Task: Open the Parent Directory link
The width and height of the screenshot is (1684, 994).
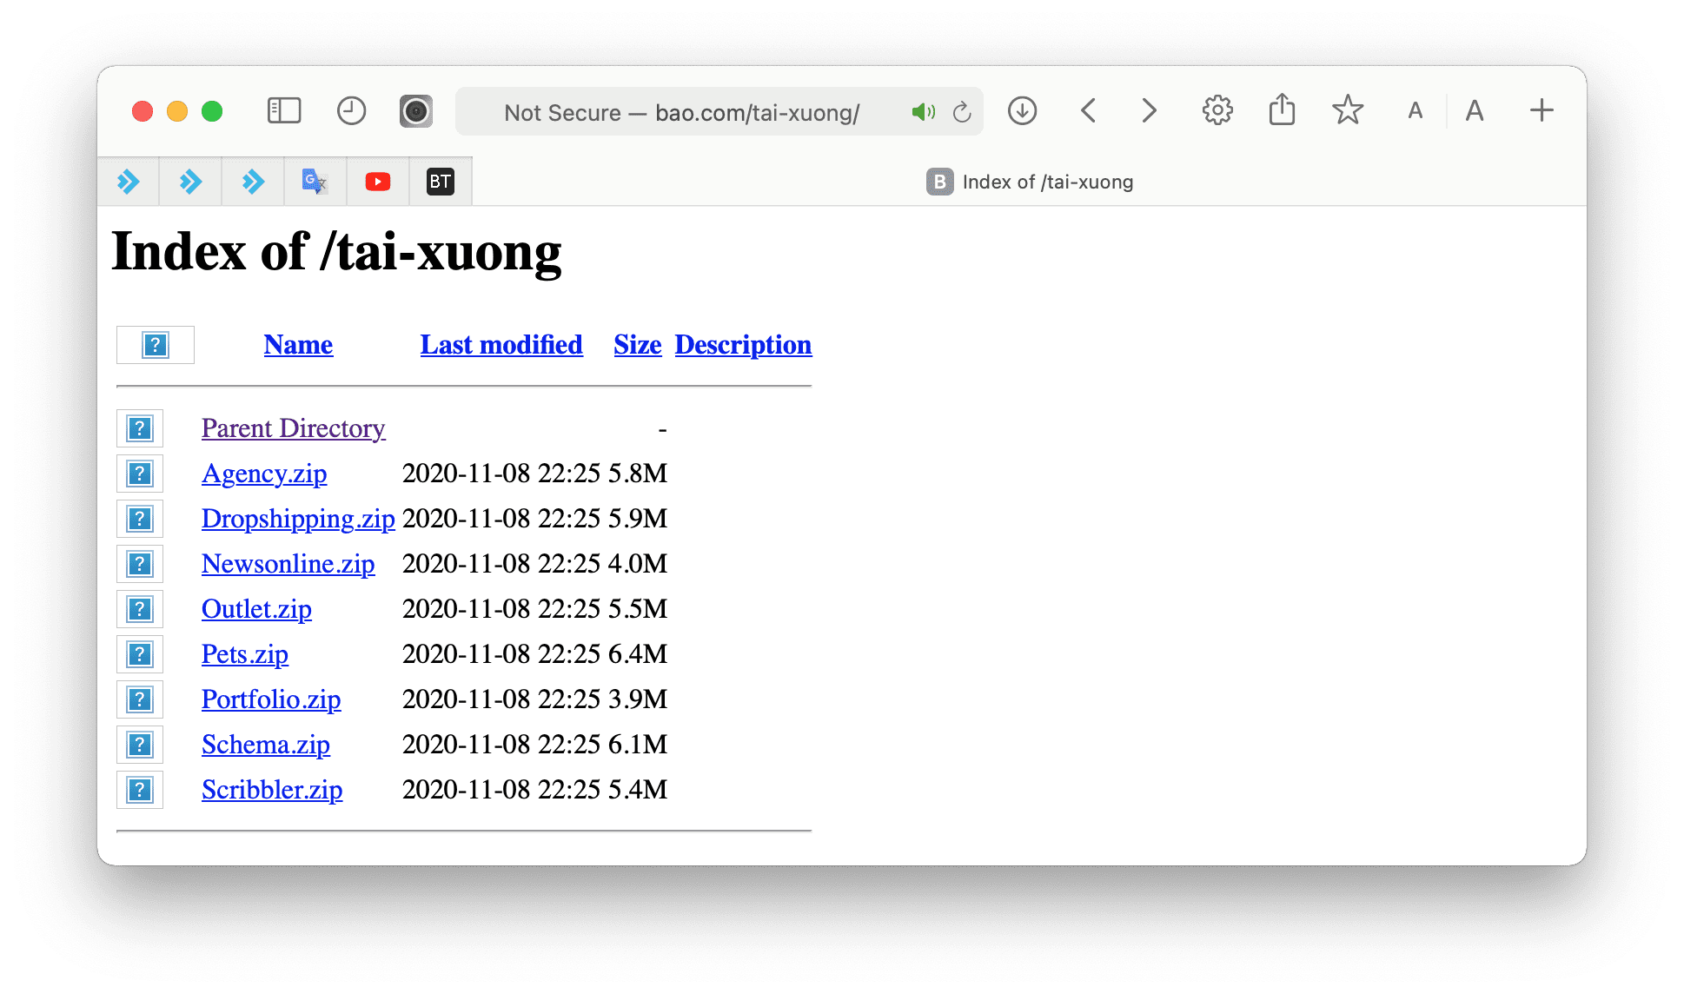Action: coord(293,427)
